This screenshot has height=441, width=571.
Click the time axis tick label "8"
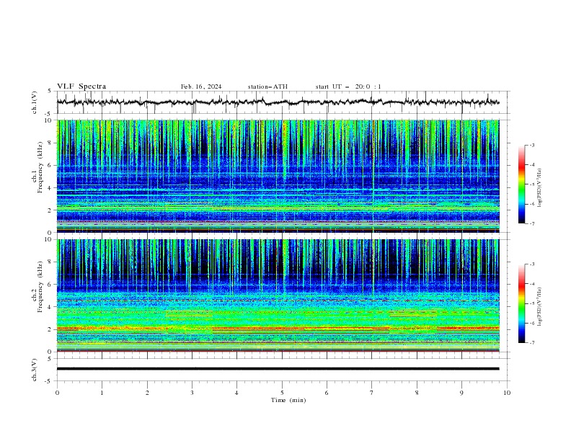click(x=417, y=393)
